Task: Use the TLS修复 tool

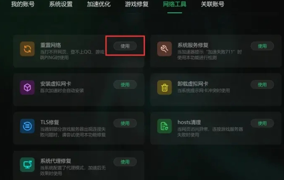Action: (x=125, y=123)
